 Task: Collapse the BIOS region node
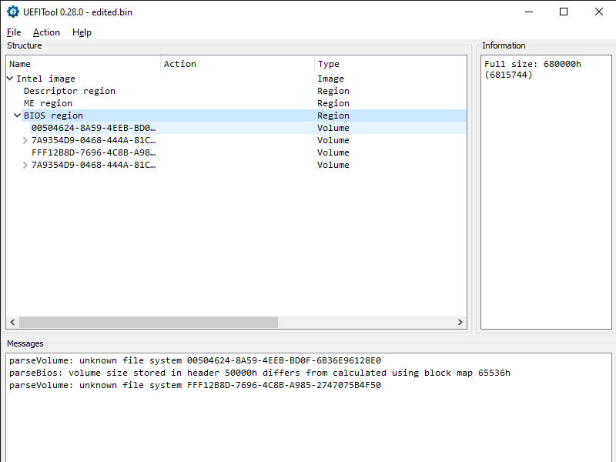[17, 115]
